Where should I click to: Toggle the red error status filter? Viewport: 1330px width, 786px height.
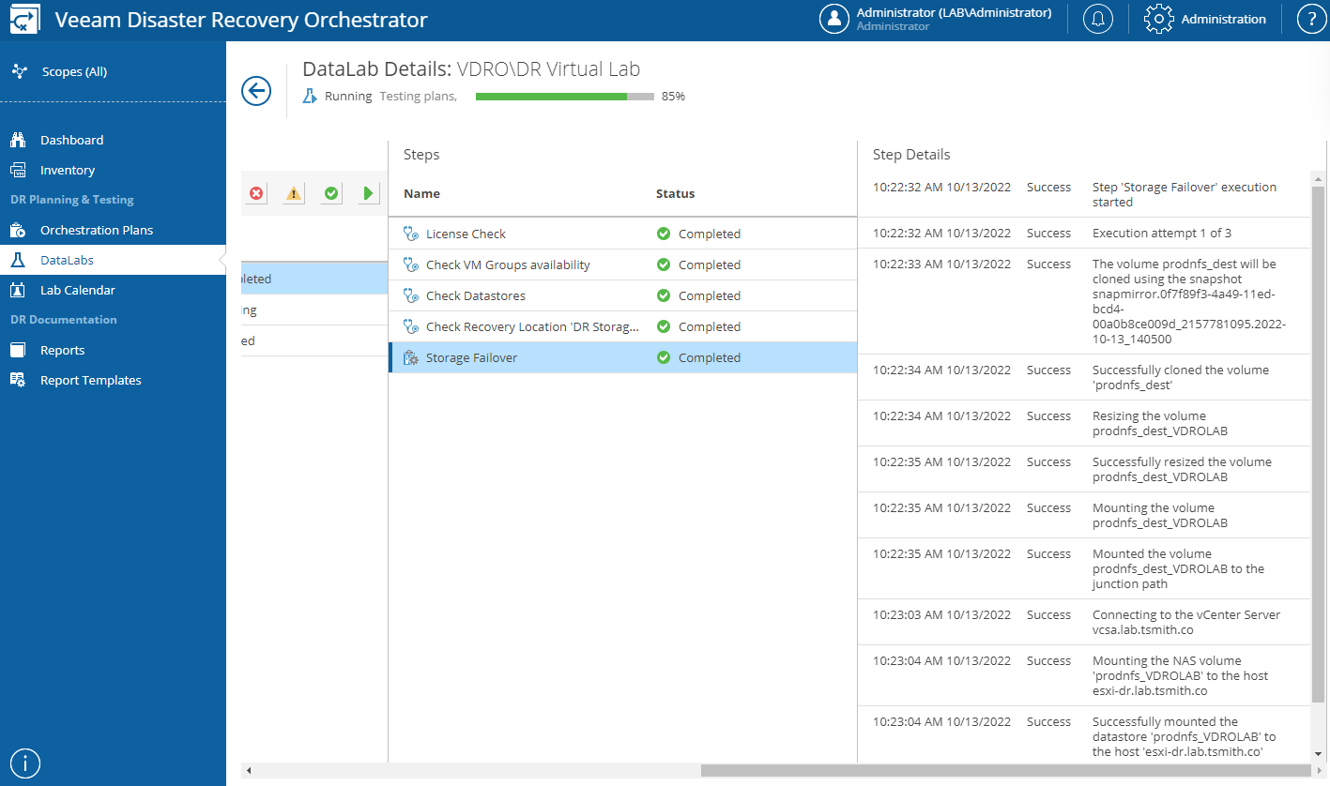[x=256, y=193]
